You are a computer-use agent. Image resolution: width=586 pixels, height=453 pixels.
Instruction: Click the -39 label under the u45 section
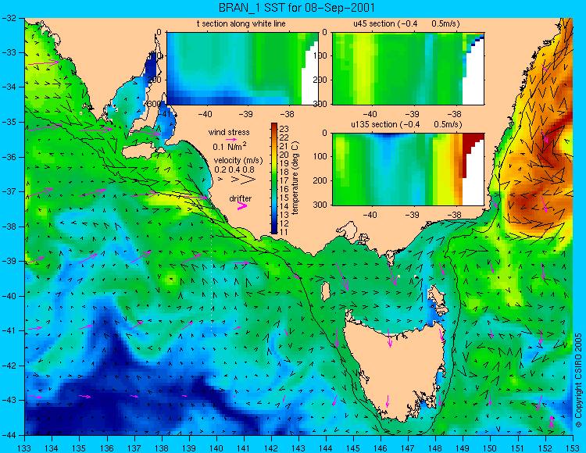pos(413,114)
